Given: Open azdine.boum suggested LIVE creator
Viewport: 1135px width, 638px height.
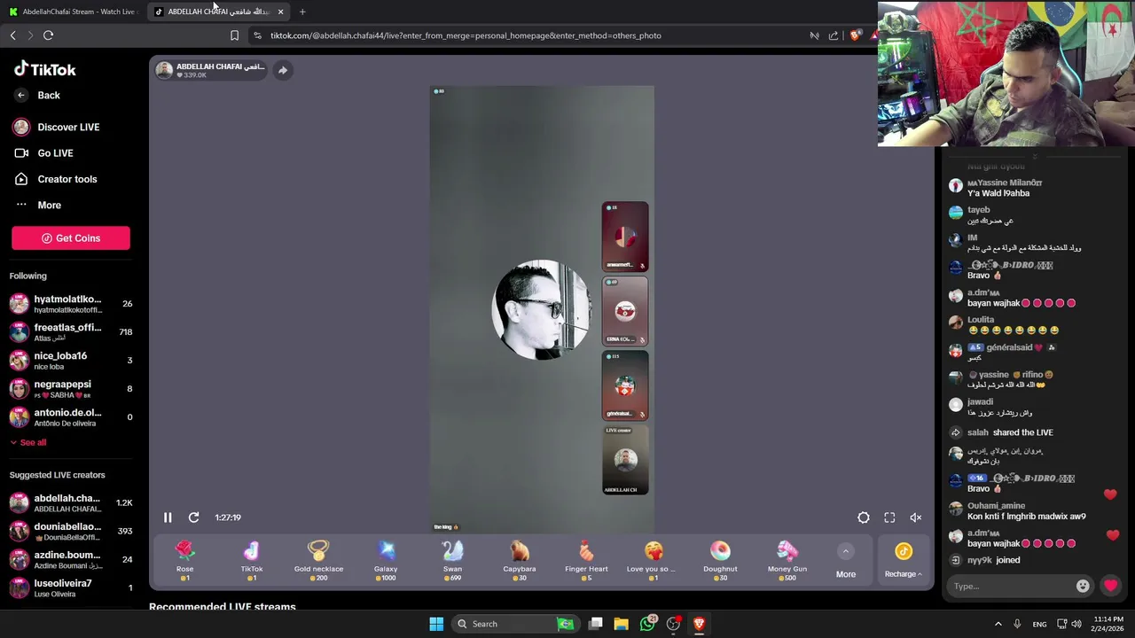Looking at the screenshot, I should click(x=71, y=560).
